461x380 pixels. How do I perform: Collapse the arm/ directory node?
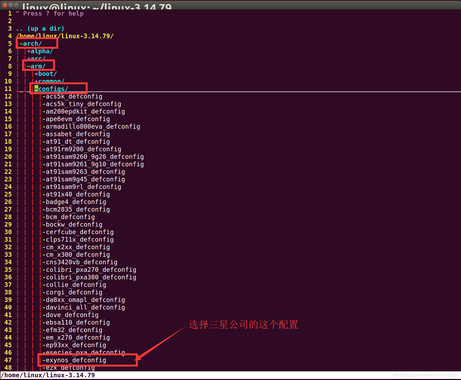[36, 66]
